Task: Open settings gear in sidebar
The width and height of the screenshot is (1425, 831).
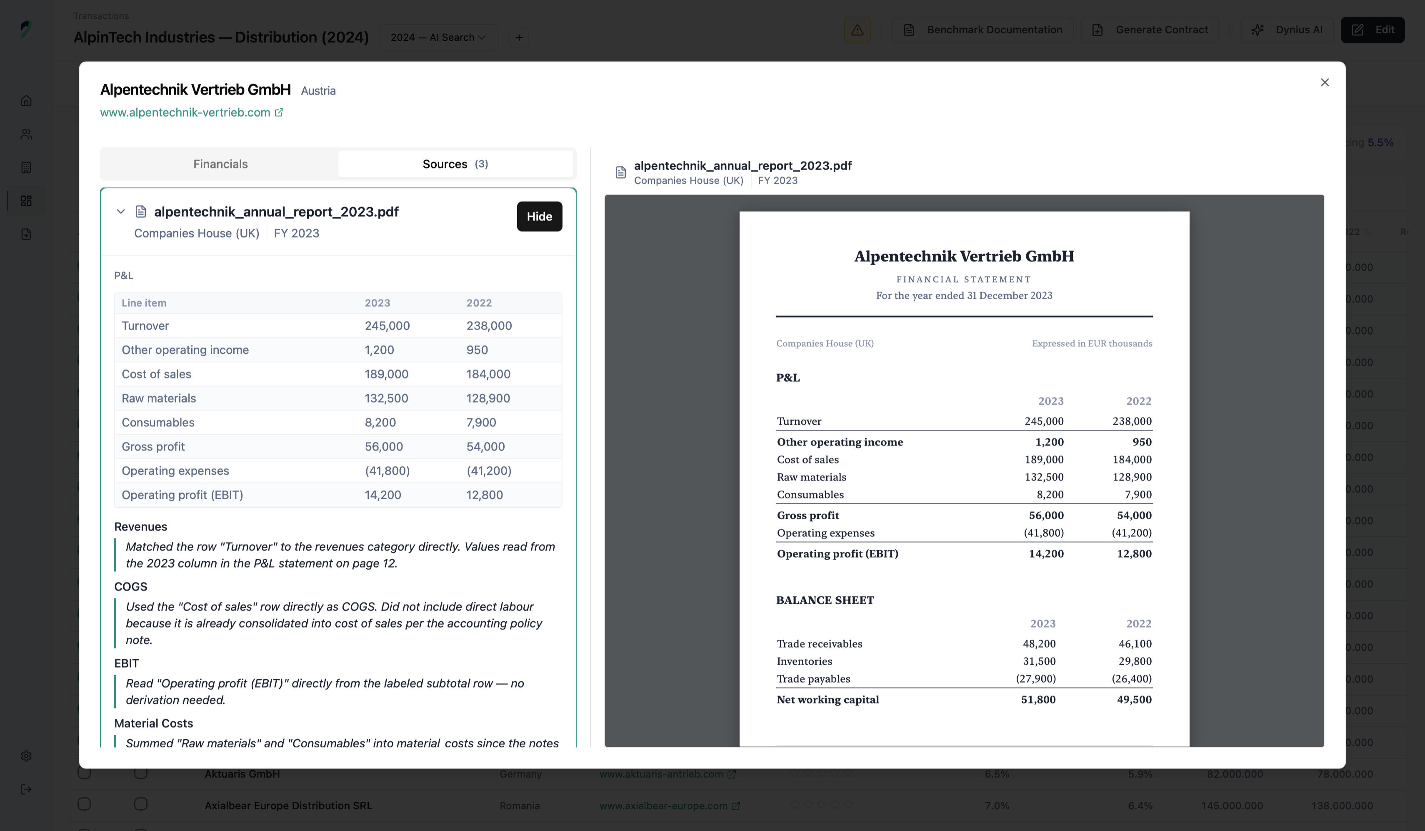Action: pyautogui.click(x=26, y=756)
